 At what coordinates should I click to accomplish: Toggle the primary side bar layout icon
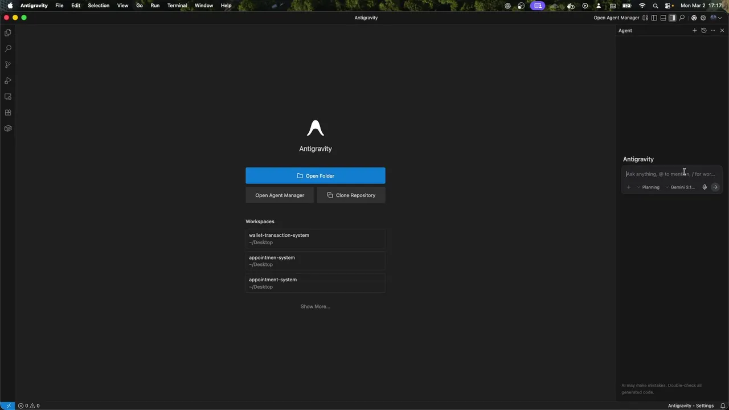[654, 18]
